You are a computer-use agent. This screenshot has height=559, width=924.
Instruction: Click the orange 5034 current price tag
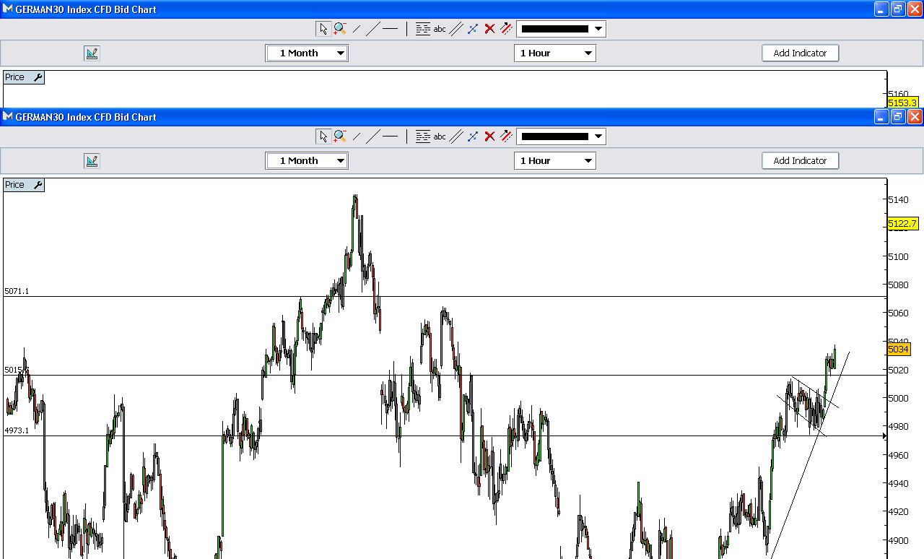(x=898, y=349)
